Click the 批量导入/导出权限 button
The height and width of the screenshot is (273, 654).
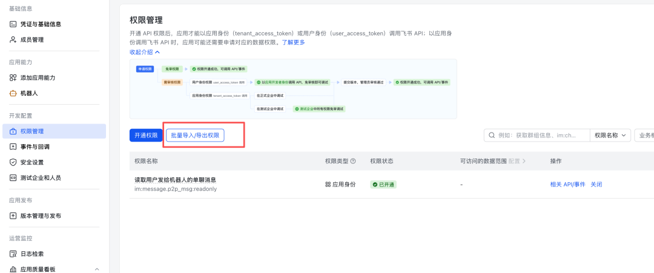[195, 136]
